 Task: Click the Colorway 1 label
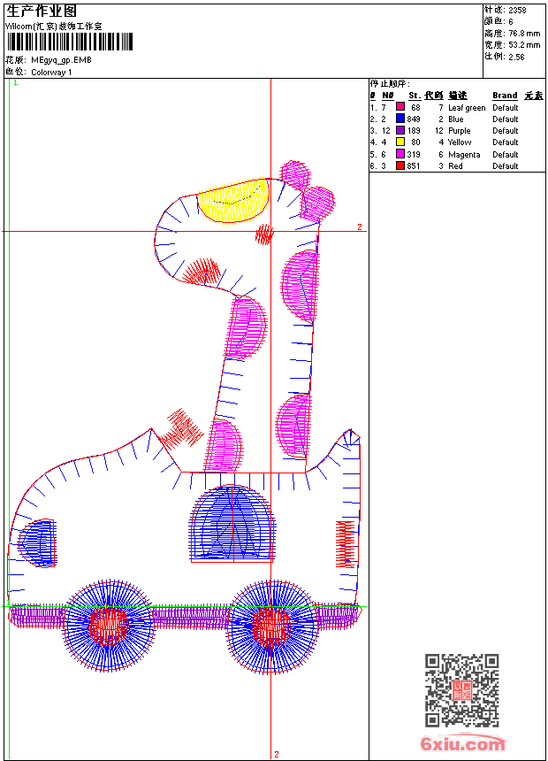tap(51, 73)
